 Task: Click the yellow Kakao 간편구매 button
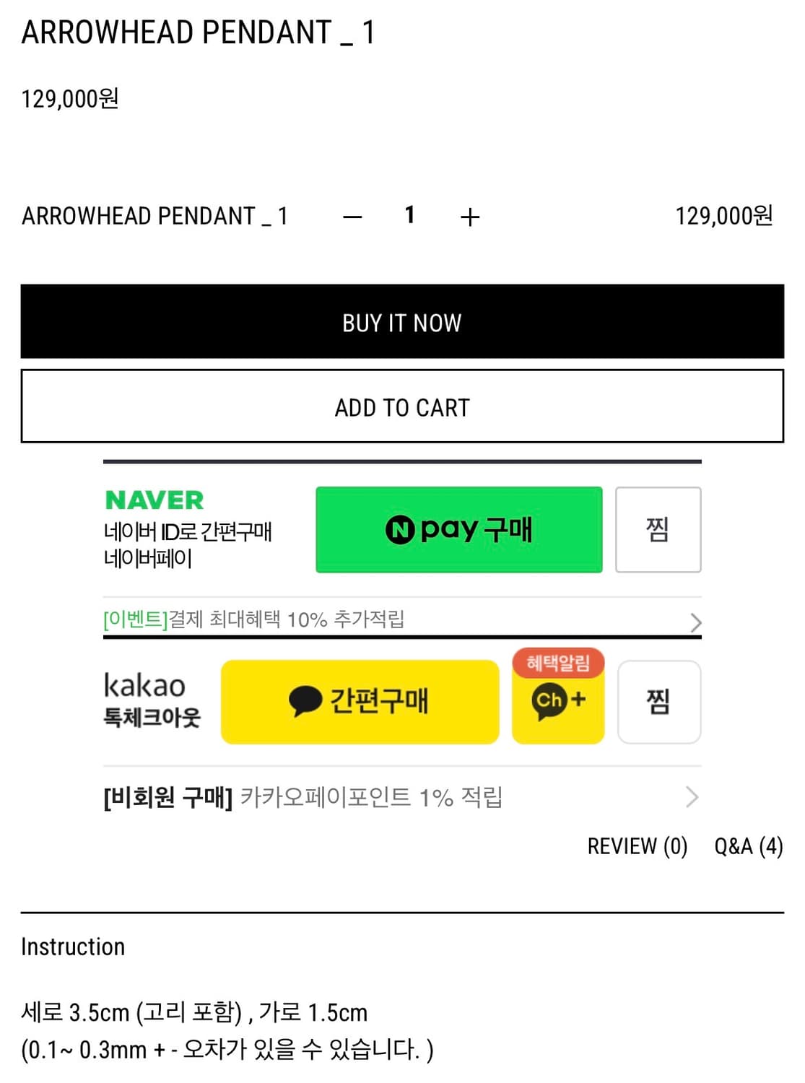(x=360, y=701)
